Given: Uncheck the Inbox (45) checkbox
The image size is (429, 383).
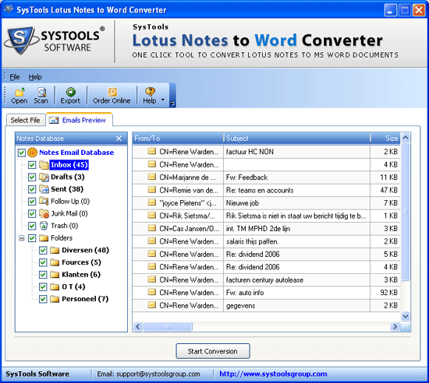Looking at the screenshot, I should click(32, 165).
